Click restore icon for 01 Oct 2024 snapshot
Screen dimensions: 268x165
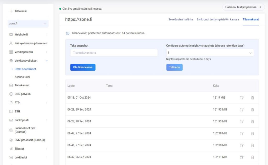click(x=242, y=98)
